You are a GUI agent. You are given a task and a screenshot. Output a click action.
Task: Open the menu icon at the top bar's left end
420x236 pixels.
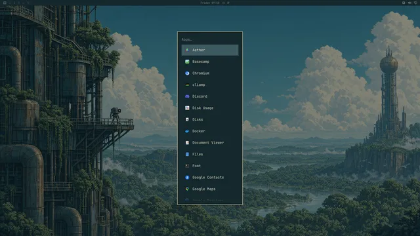[x=5, y=3]
